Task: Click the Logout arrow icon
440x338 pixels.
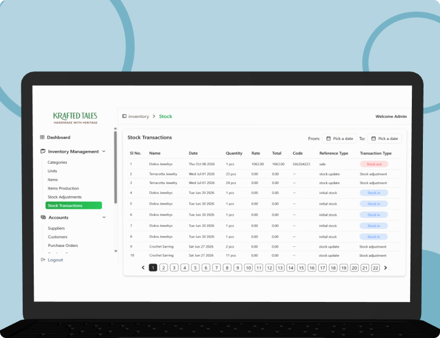Action: [x=43, y=260]
